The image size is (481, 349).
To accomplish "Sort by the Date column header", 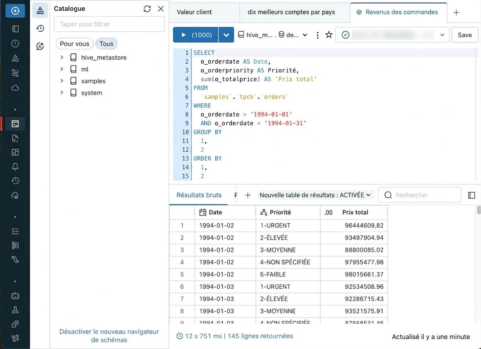I will 225,212.
